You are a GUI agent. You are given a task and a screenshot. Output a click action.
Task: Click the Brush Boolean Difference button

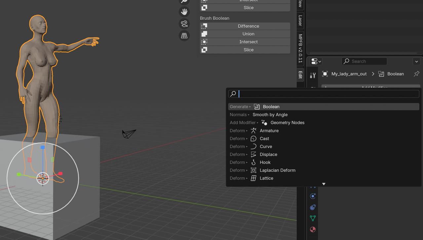click(x=248, y=26)
